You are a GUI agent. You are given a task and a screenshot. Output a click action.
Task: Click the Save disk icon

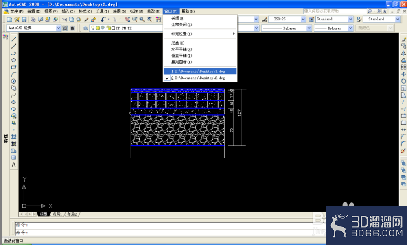(24, 19)
